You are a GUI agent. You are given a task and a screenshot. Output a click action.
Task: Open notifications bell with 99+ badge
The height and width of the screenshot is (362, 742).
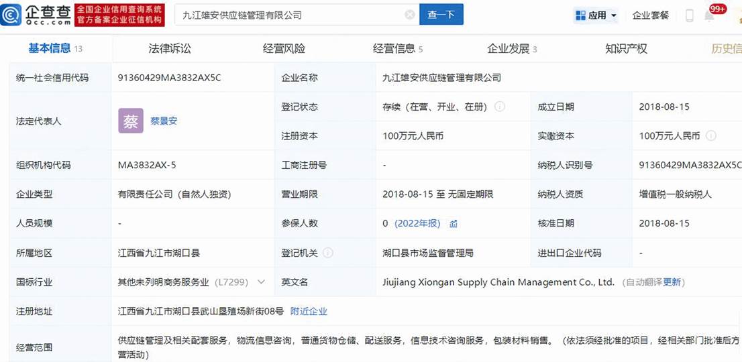click(x=710, y=15)
